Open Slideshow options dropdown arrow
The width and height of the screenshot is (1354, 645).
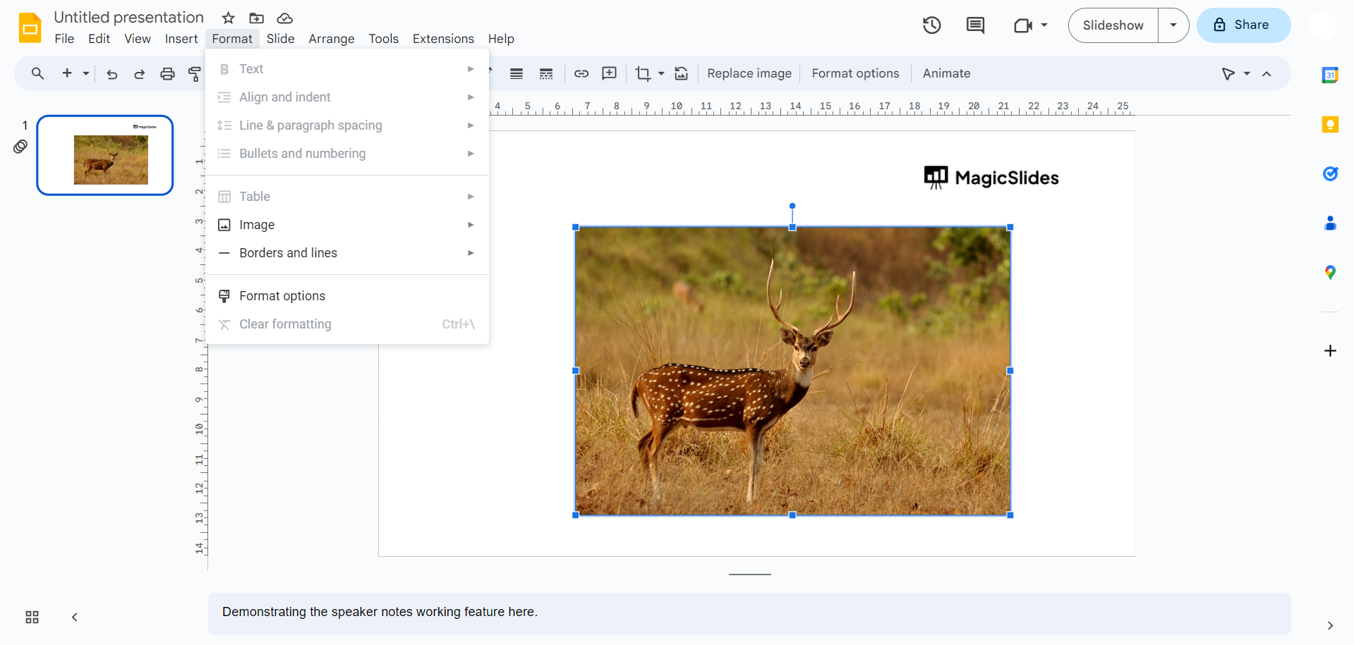(1173, 25)
